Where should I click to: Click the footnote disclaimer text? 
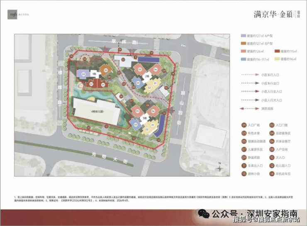pos(153,199)
